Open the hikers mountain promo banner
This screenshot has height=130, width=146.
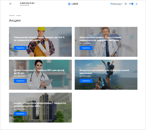[x=106, y=75]
